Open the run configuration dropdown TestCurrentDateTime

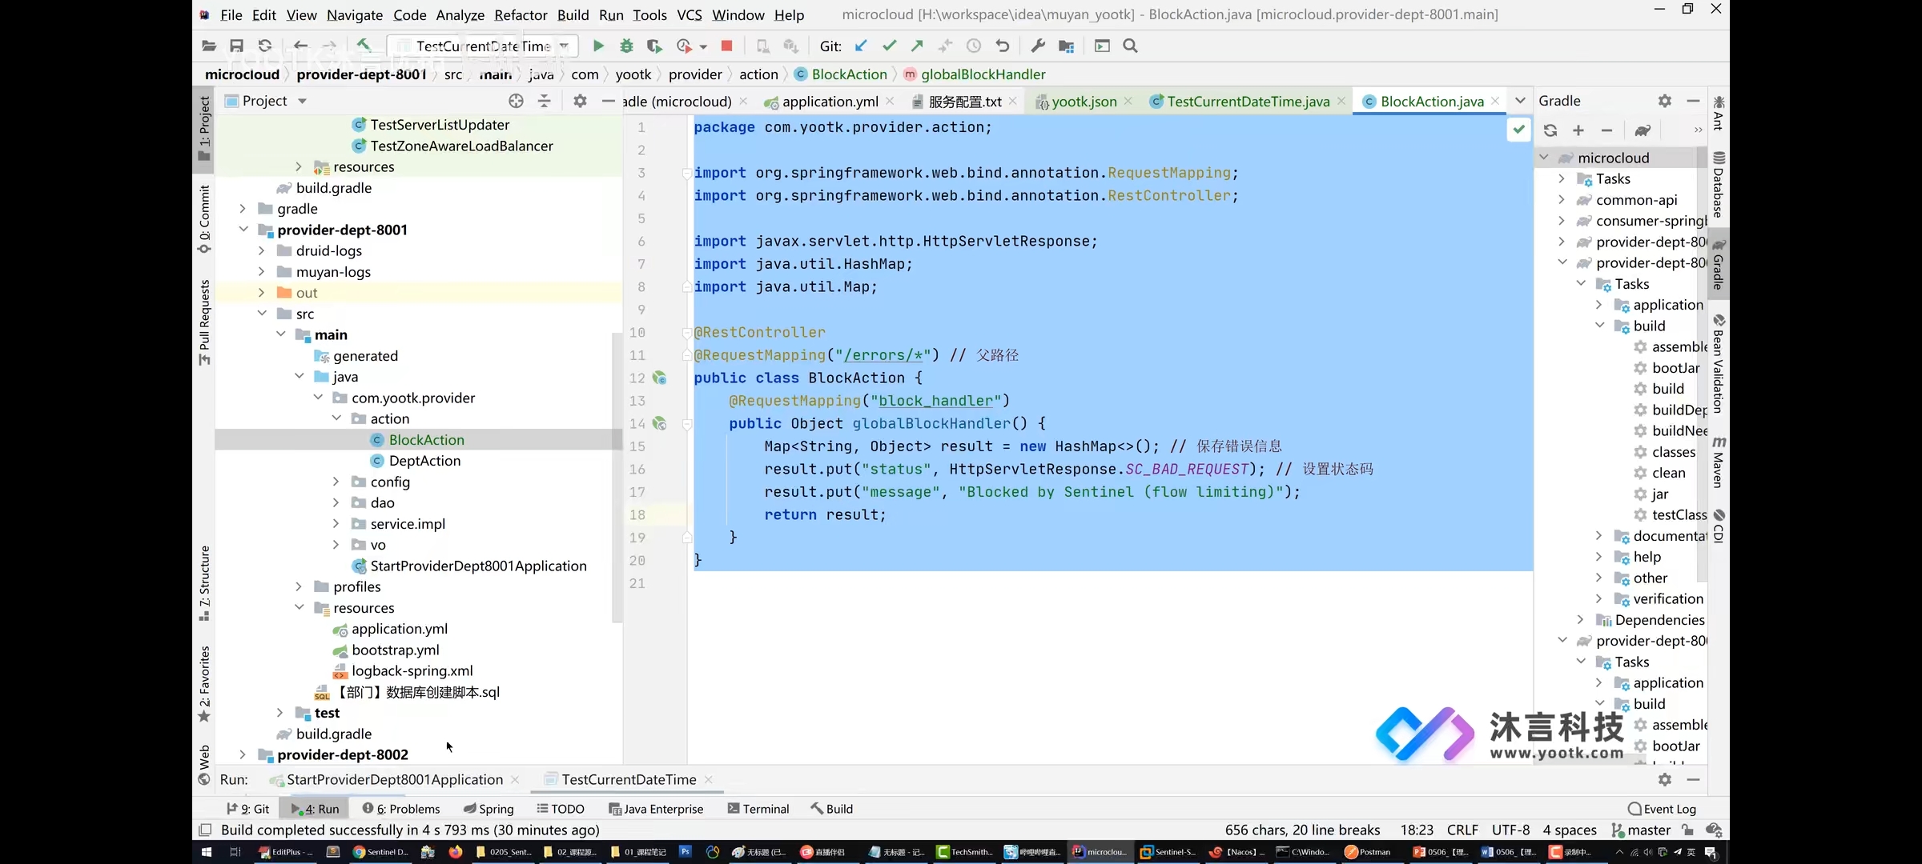pos(482,46)
